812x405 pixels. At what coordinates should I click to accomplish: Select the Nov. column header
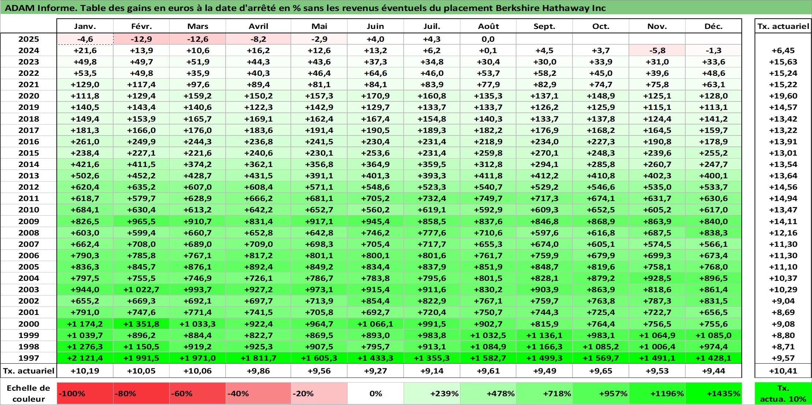pos(657,26)
